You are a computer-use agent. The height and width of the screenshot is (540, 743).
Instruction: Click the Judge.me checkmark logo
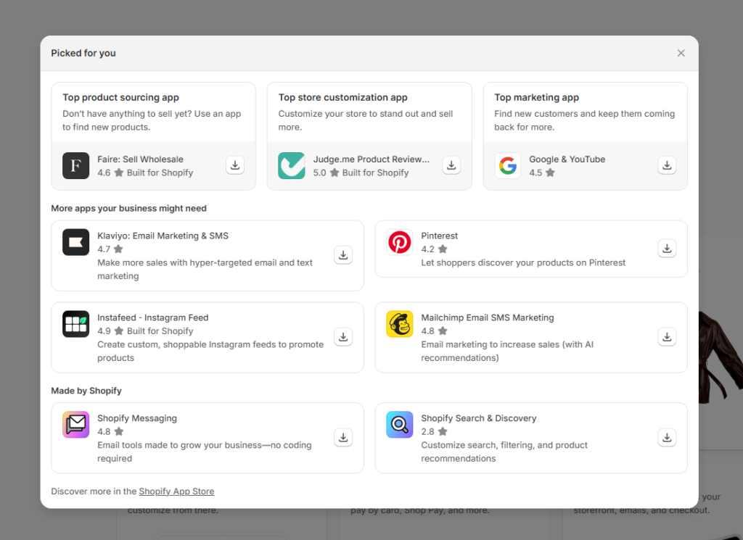tap(292, 166)
